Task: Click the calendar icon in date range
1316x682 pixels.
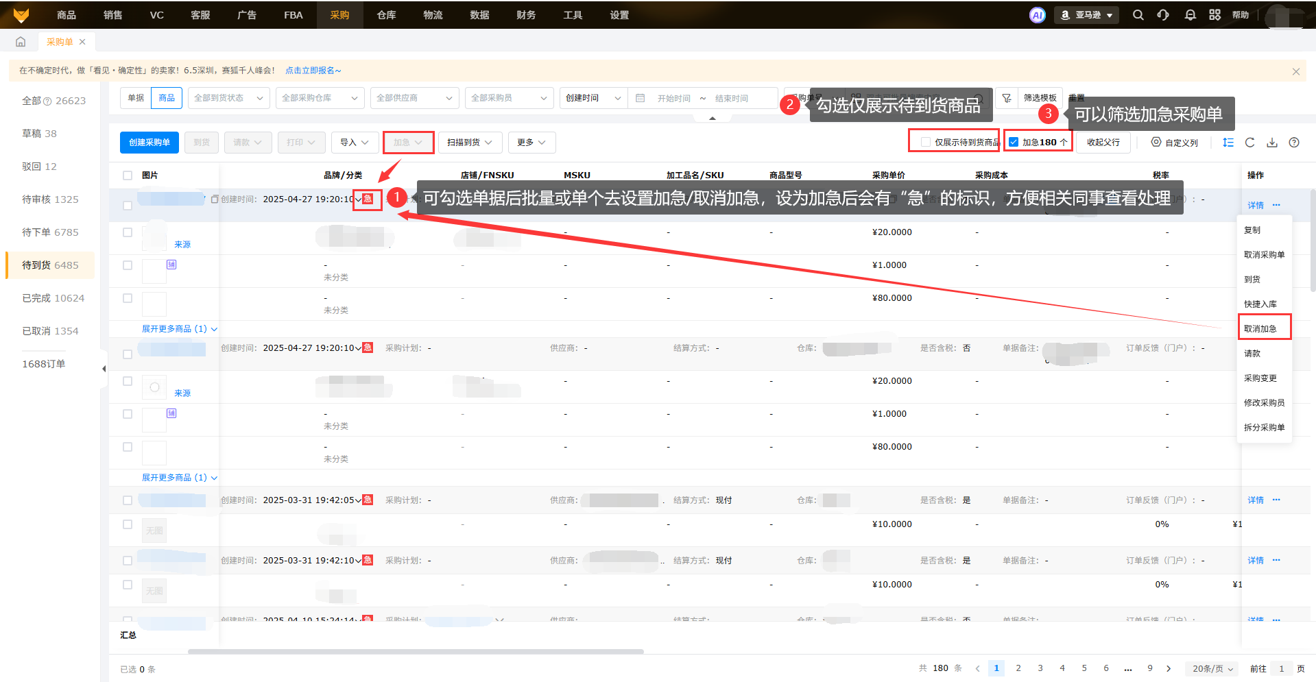Action: [641, 98]
